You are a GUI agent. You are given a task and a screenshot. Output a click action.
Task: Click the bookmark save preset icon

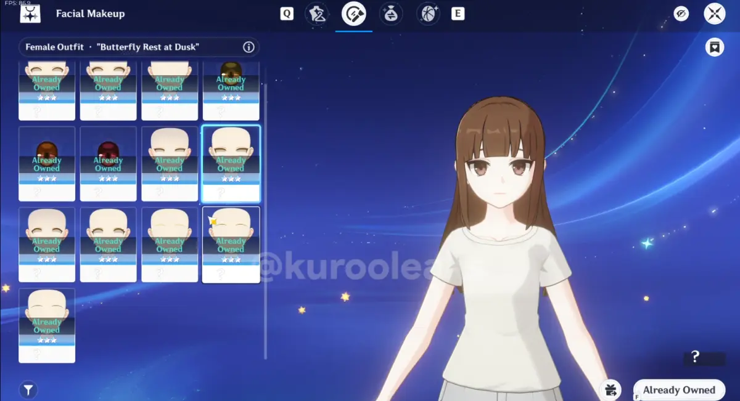tap(714, 47)
